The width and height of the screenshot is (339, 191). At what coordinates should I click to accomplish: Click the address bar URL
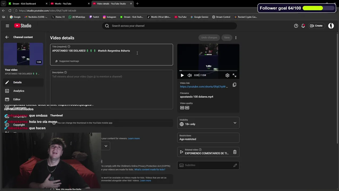[48, 11]
